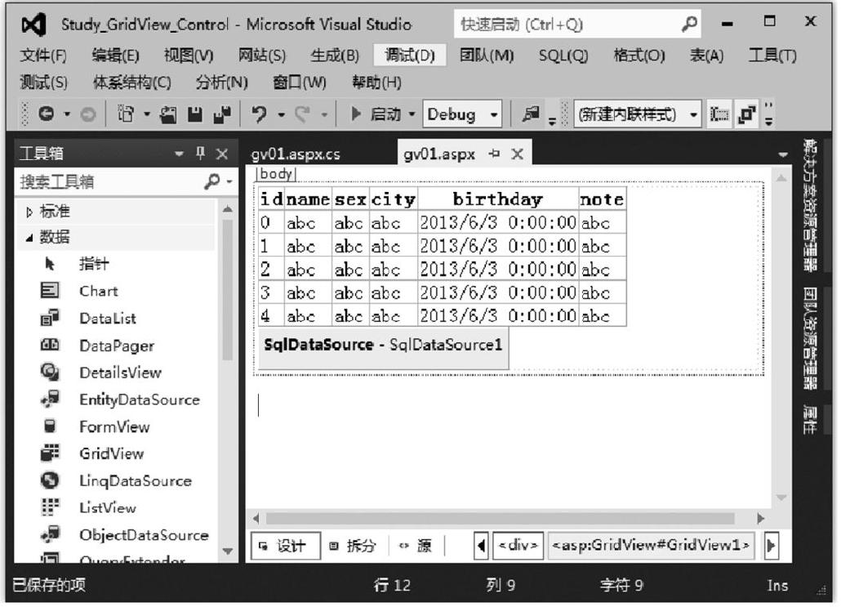Click the navigate forward toolbar icon
Screen dimensions: 841x607
pos(88,114)
